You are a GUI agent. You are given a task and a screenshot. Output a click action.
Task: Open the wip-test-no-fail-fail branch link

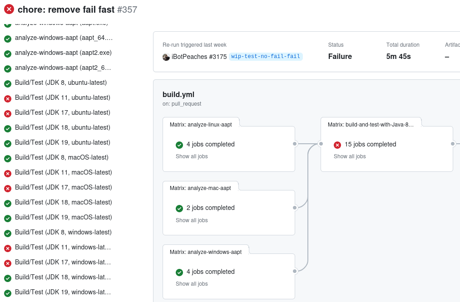click(266, 57)
